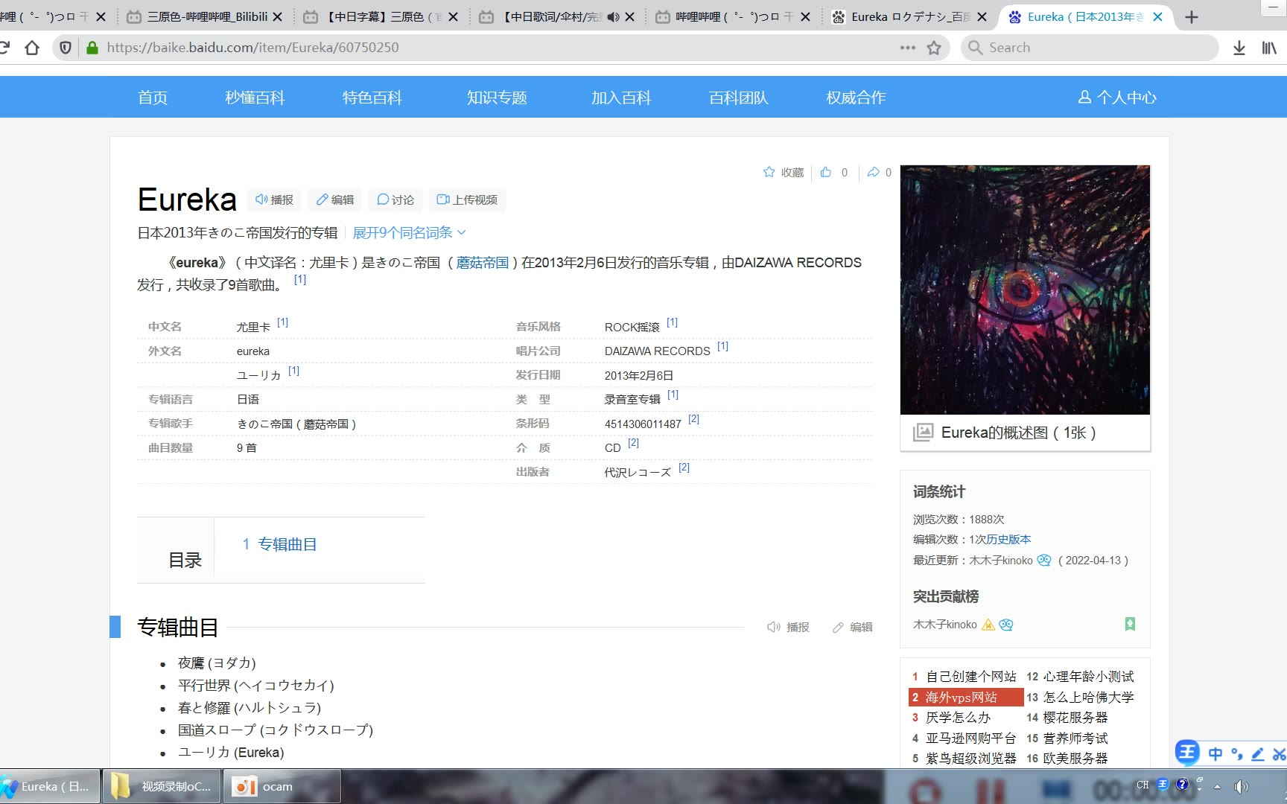
Task: Open a new browser tab
Action: point(1192,17)
